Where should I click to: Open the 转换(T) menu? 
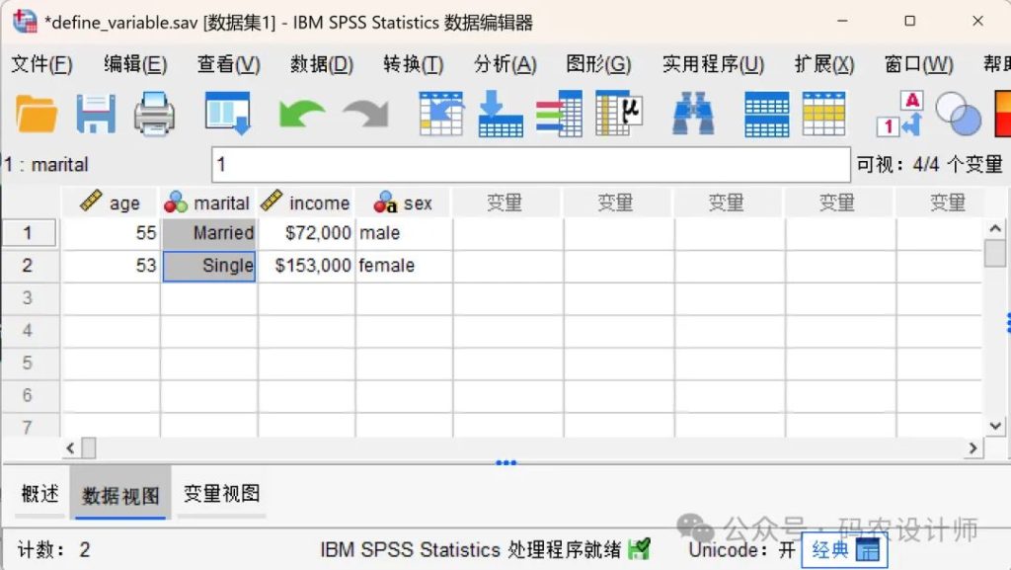pyautogui.click(x=413, y=64)
